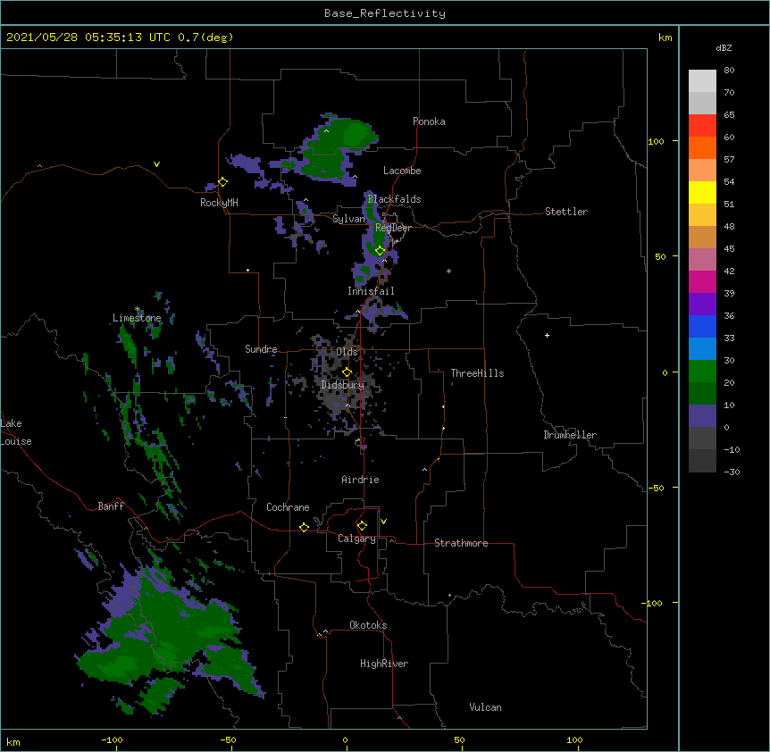Click the Innisfail city label
The height and width of the screenshot is (752, 770).
tap(371, 291)
